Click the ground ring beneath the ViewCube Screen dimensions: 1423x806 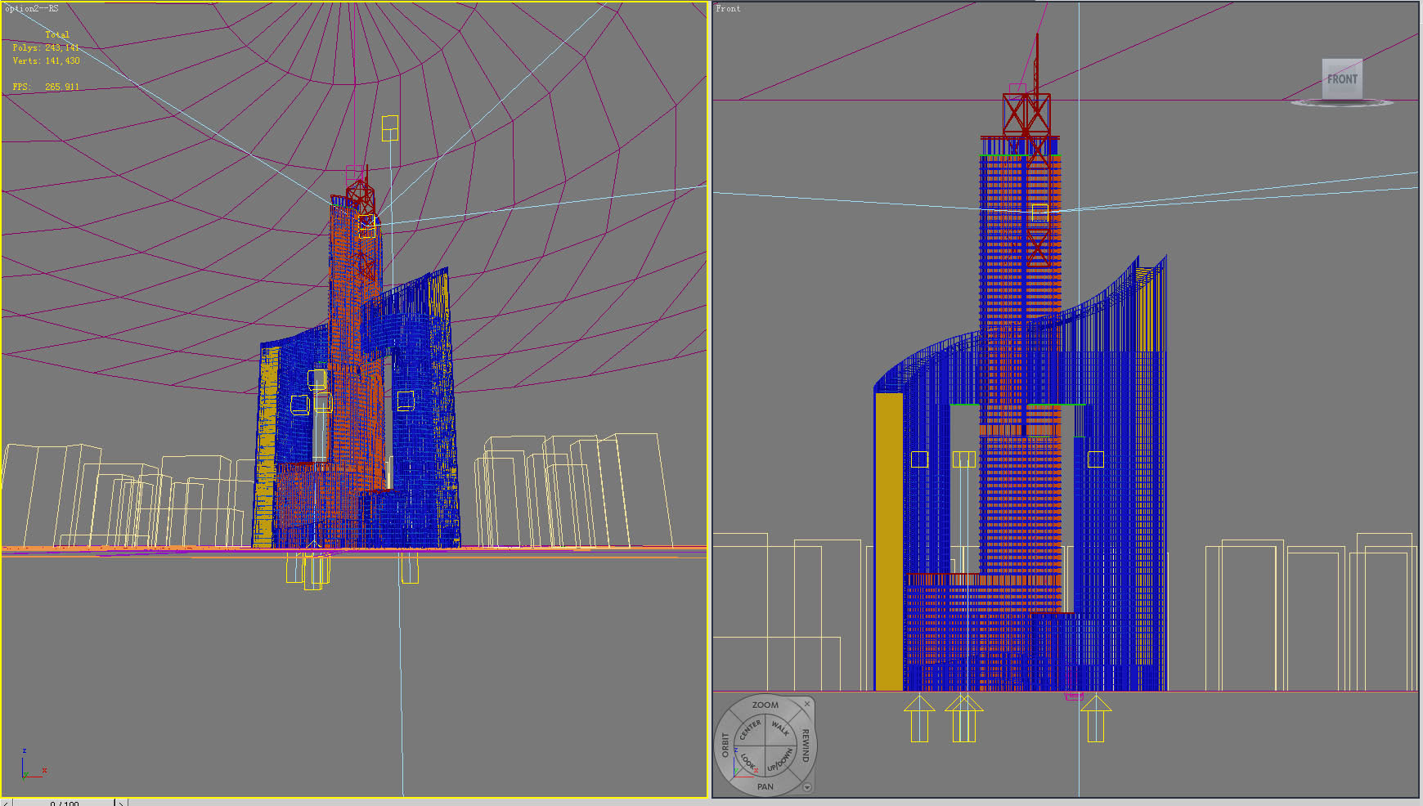click(x=1344, y=104)
